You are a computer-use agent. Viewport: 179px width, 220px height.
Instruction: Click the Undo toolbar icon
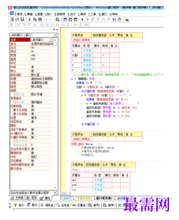(x=45, y=19)
